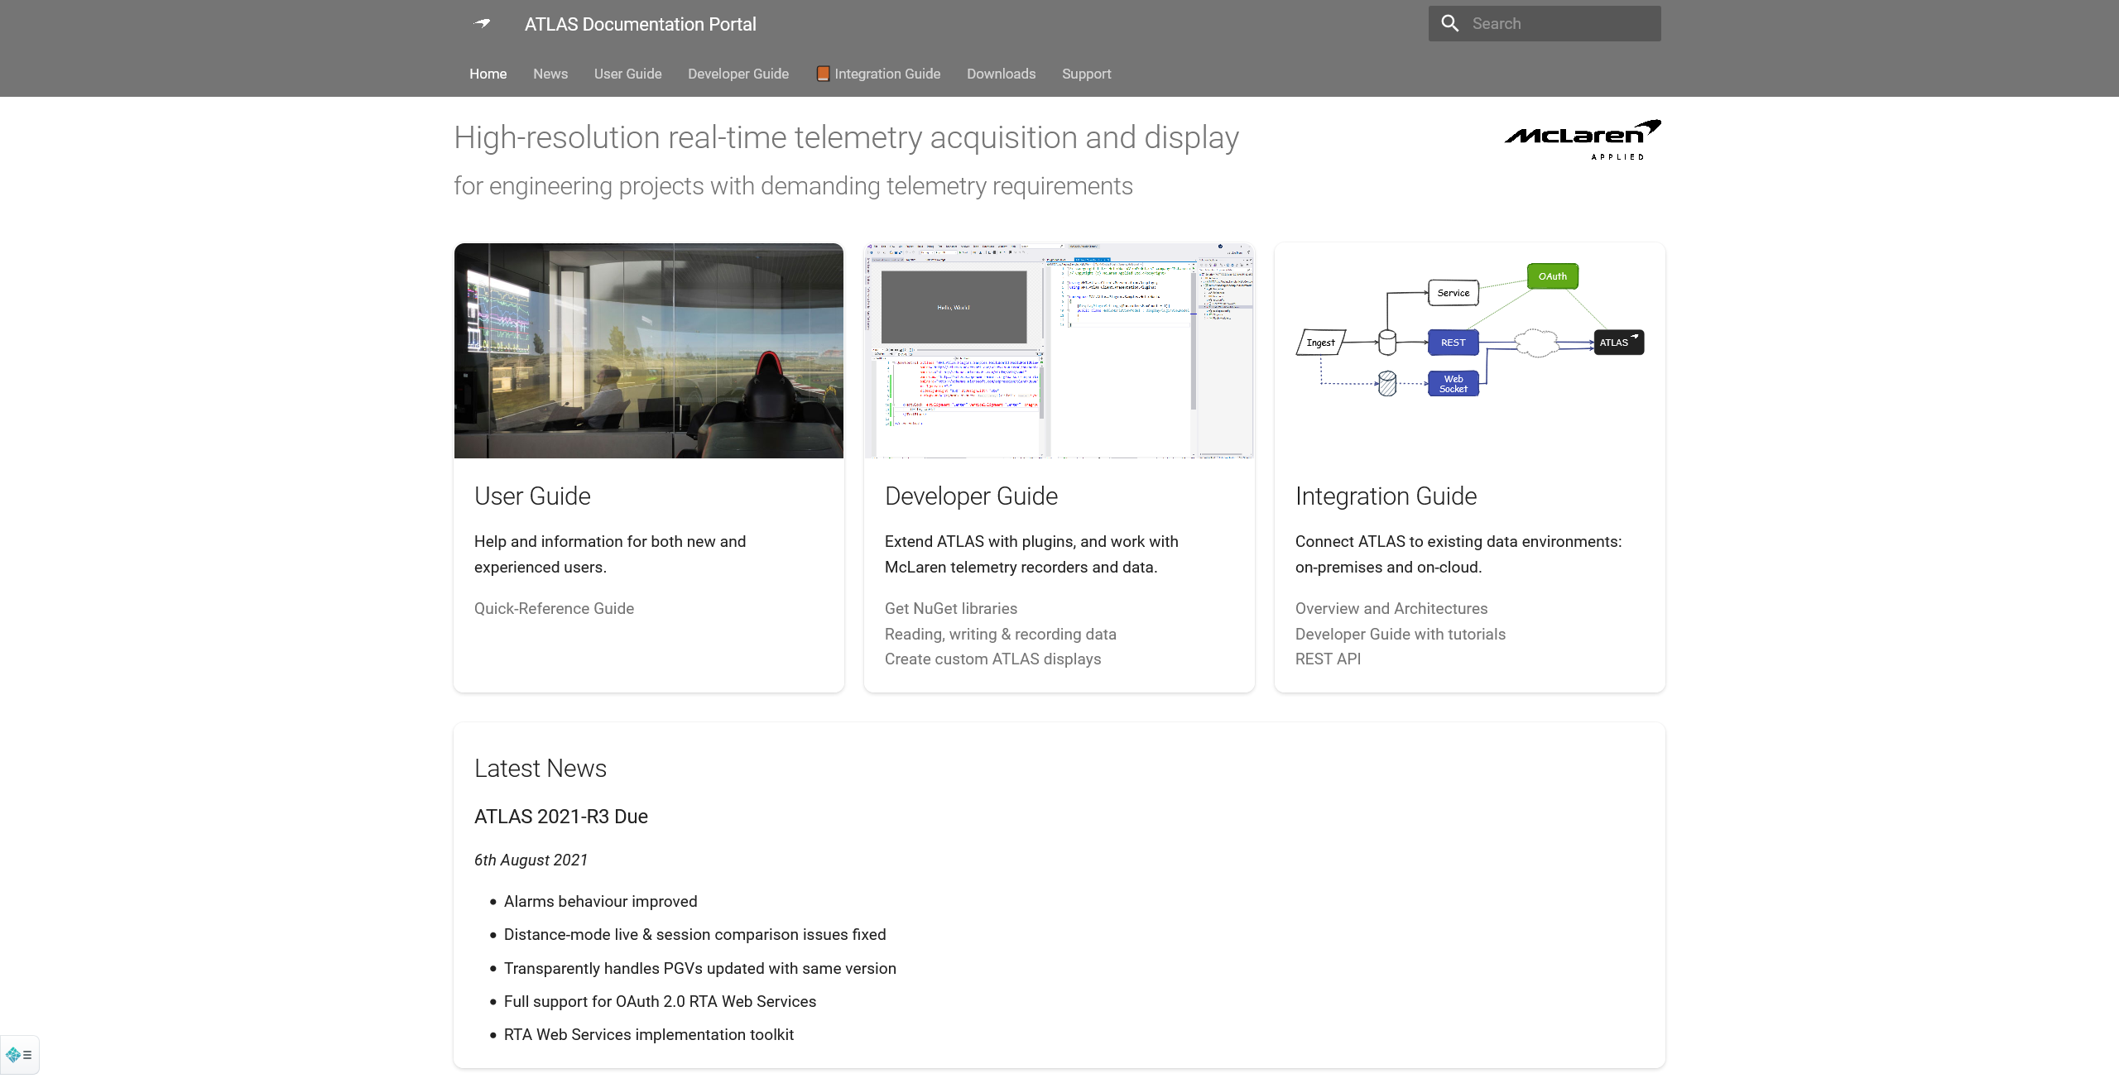Click the OAuth block in the architecture diagram
Screen dimensions: 2119x1088
tap(1552, 276)
